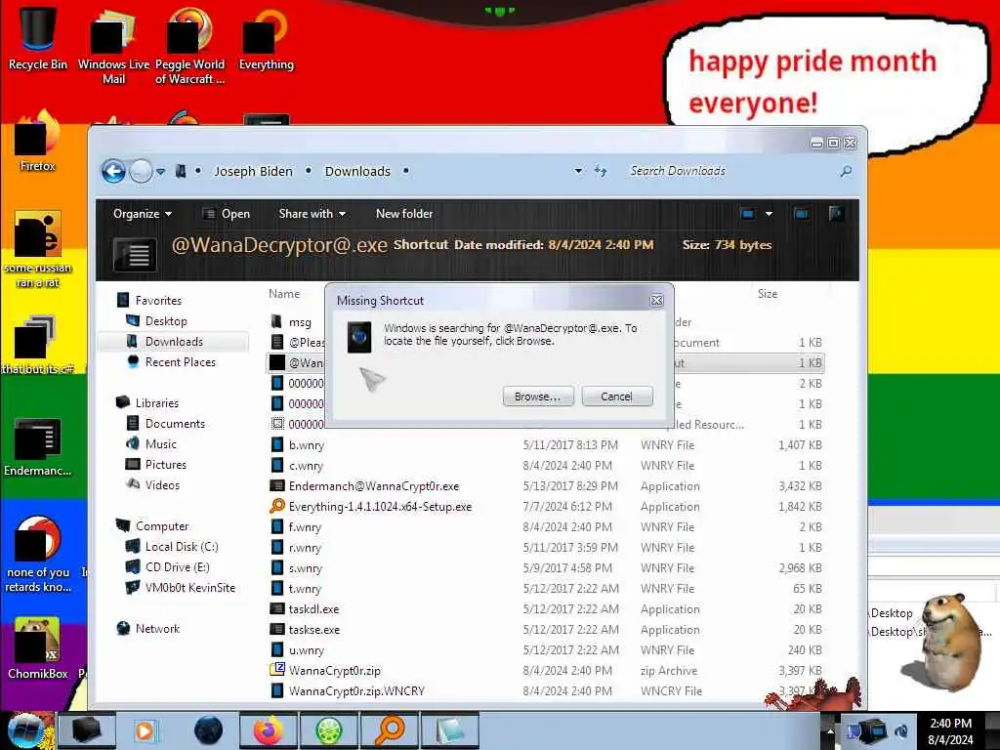Open Recycle Bin desktop icon

(x=38, y=38)
